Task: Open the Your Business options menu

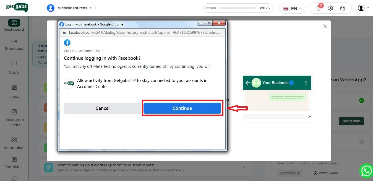Action: click(306, 82)
